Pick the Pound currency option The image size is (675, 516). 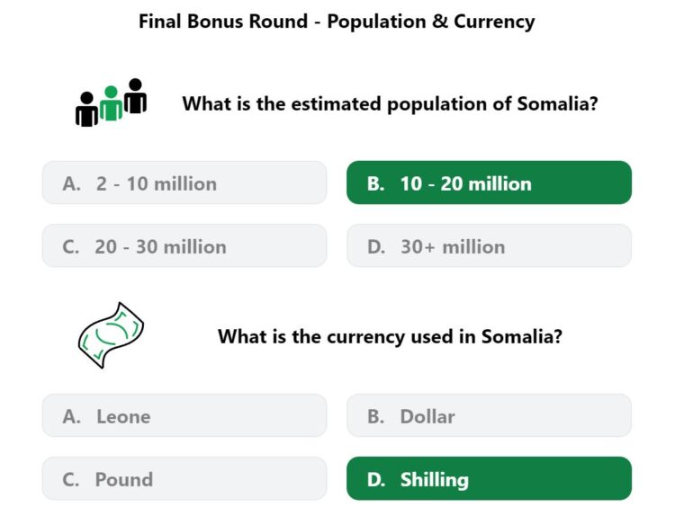click(x=184, y=478)
